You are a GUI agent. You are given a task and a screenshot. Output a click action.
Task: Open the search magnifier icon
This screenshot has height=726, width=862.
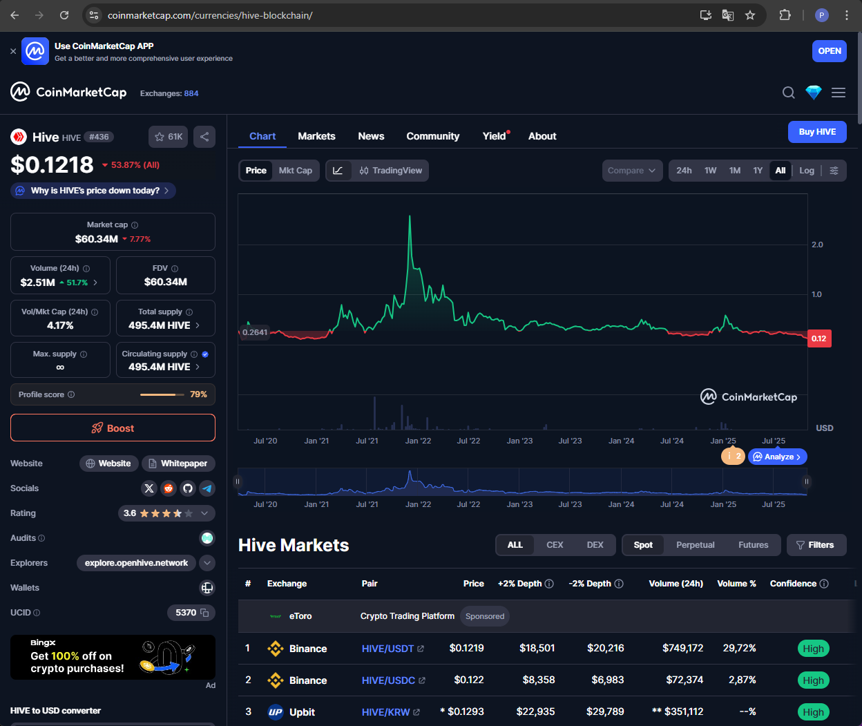pos(788,93)
